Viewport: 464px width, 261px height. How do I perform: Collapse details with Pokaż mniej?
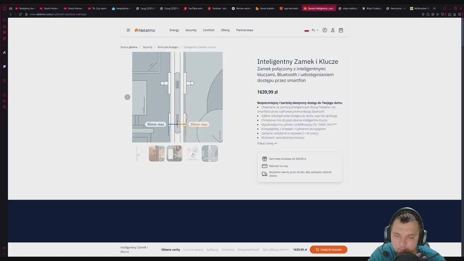coord(267,143)
